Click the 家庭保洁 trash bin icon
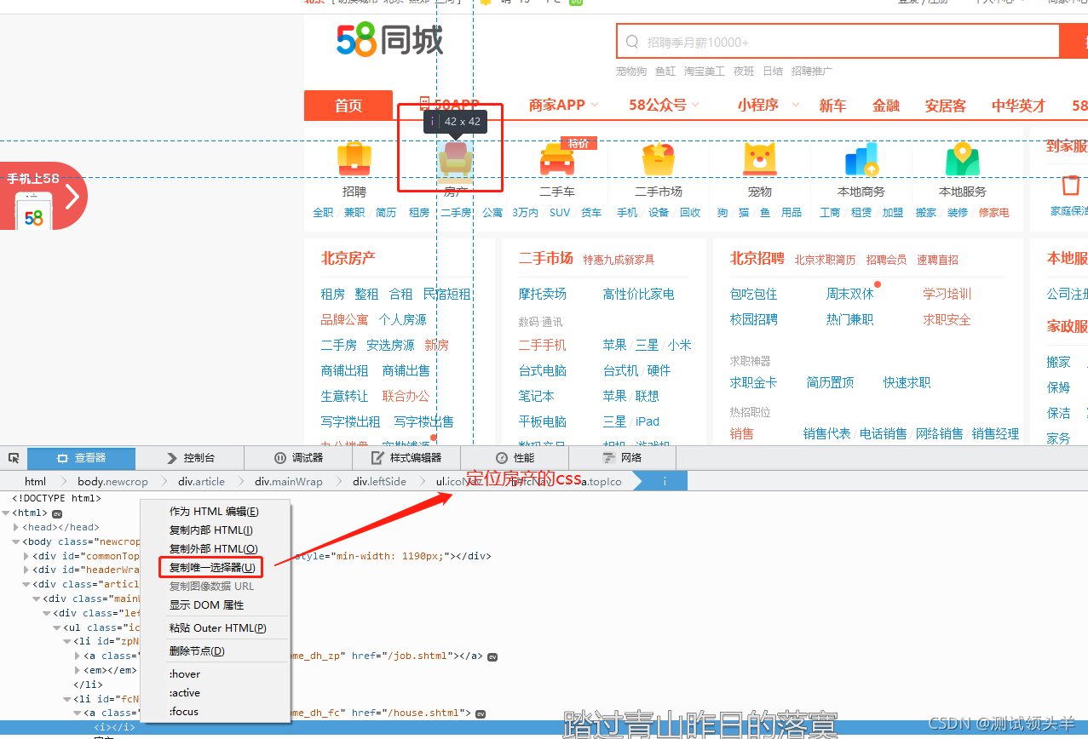 click(x=1072, y=185)
